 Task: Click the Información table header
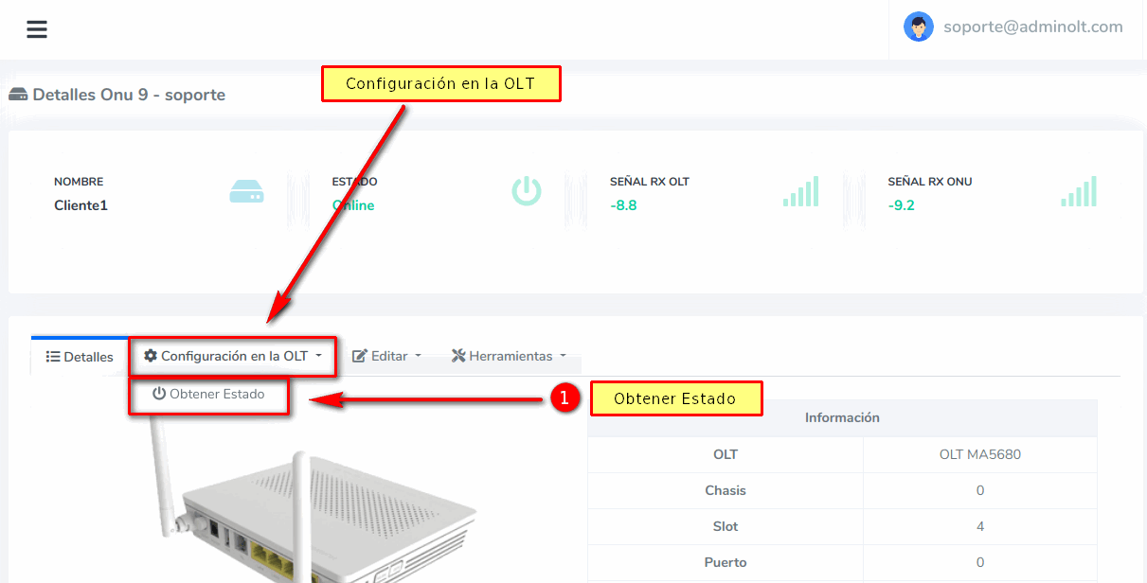[842, 417]
